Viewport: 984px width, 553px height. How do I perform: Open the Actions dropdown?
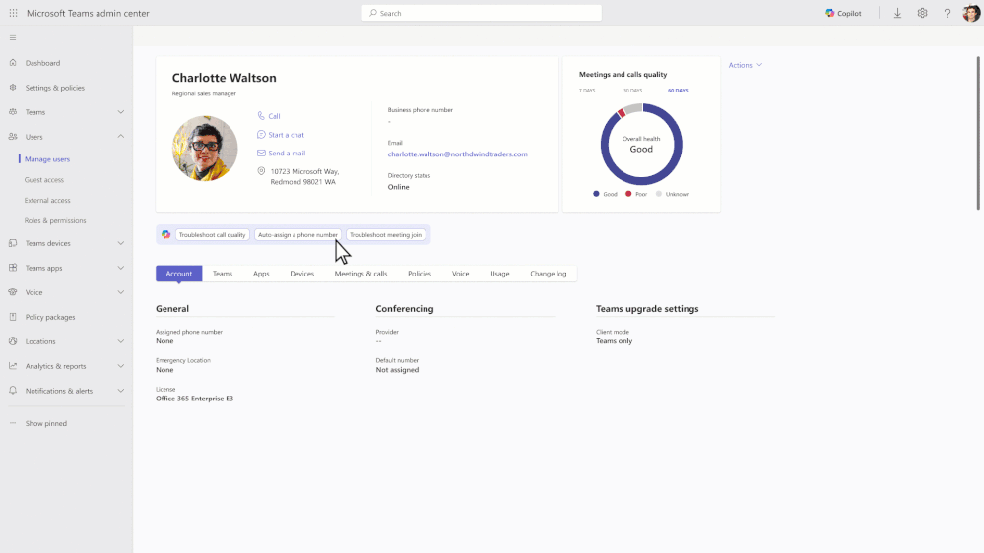[x=746, y=65]
